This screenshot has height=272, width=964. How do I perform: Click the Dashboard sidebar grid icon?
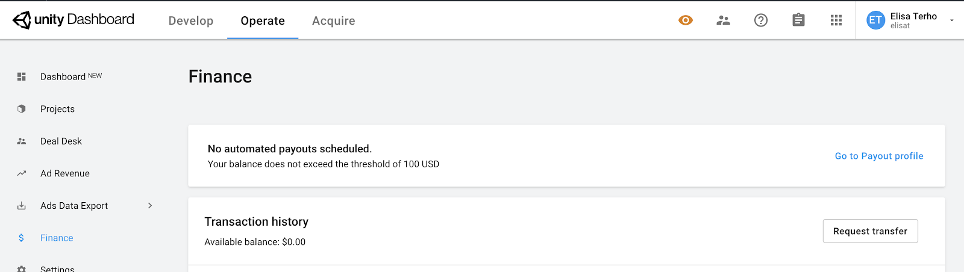22,76
